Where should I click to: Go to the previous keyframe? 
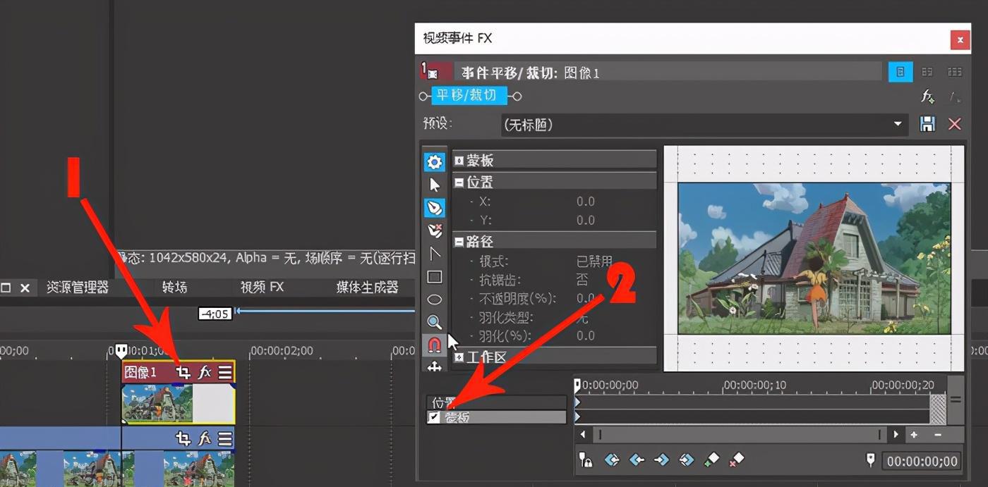(637, 460)
